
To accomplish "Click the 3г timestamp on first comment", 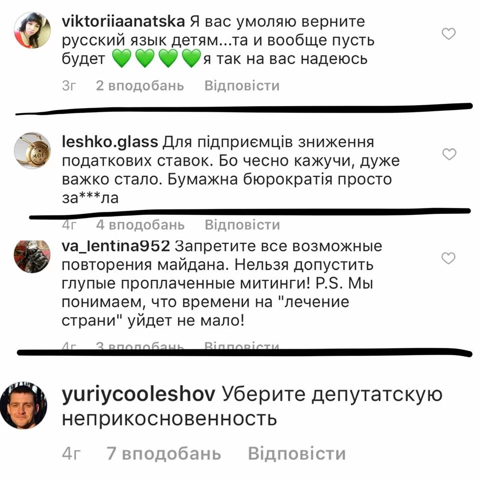I will point(69,86).
